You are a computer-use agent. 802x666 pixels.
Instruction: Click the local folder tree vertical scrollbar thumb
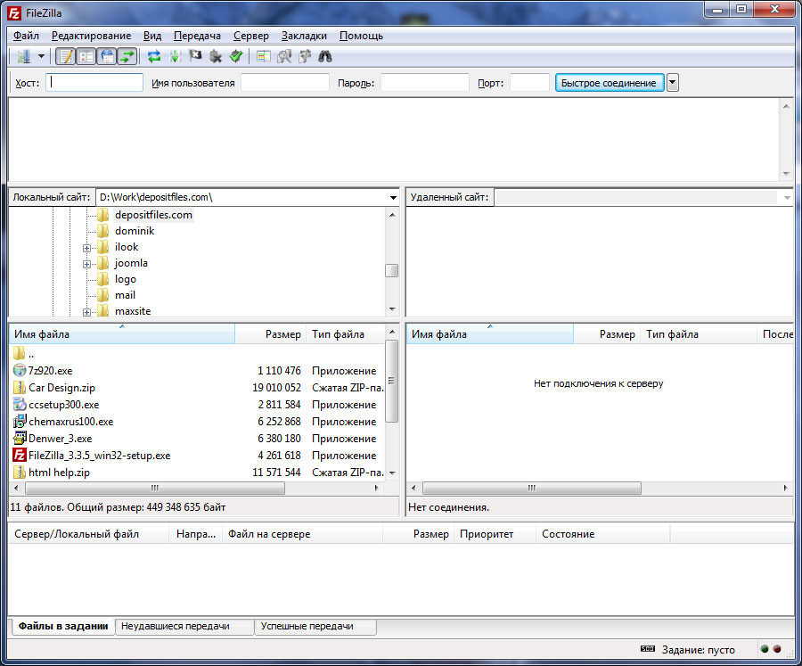pos(392,270)
